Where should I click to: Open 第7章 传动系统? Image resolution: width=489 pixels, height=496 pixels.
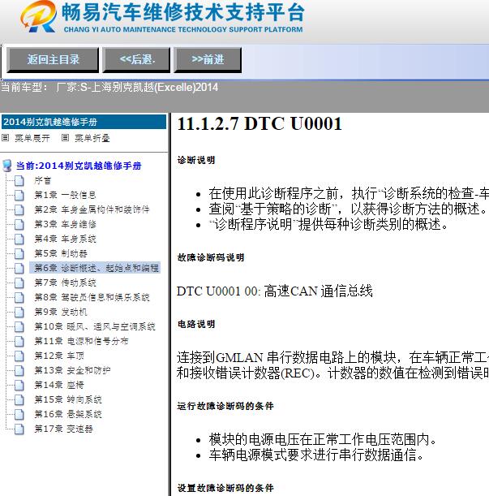click(65, 283)
